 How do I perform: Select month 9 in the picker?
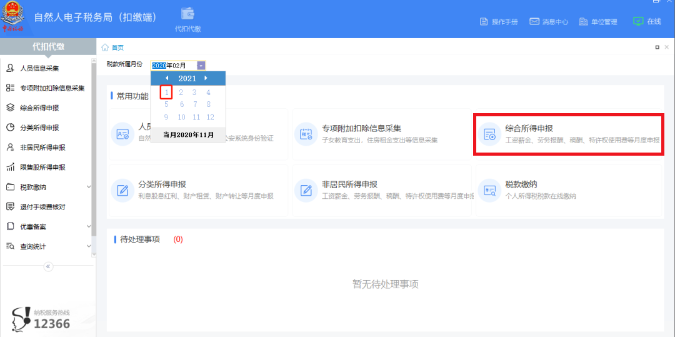pos(166,117)
